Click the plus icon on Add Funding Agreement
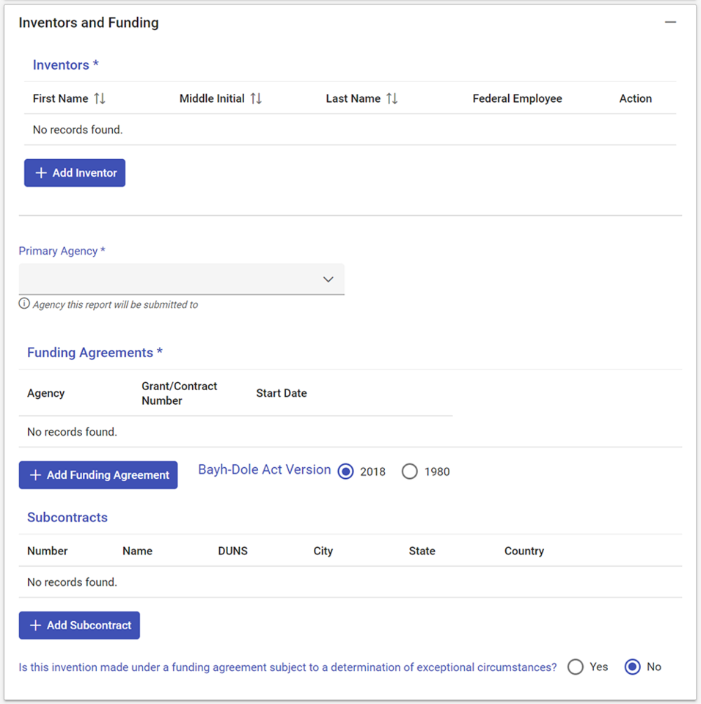Viewport: 701px width, 704px height. 35,474
